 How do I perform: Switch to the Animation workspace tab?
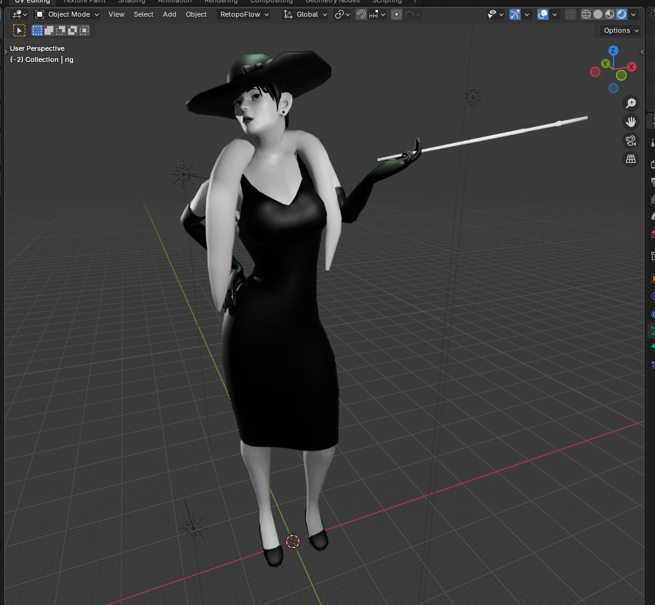175,2
